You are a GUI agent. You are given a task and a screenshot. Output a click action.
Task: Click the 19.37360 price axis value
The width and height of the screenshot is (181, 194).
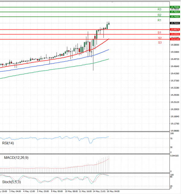tap(175, 81)
